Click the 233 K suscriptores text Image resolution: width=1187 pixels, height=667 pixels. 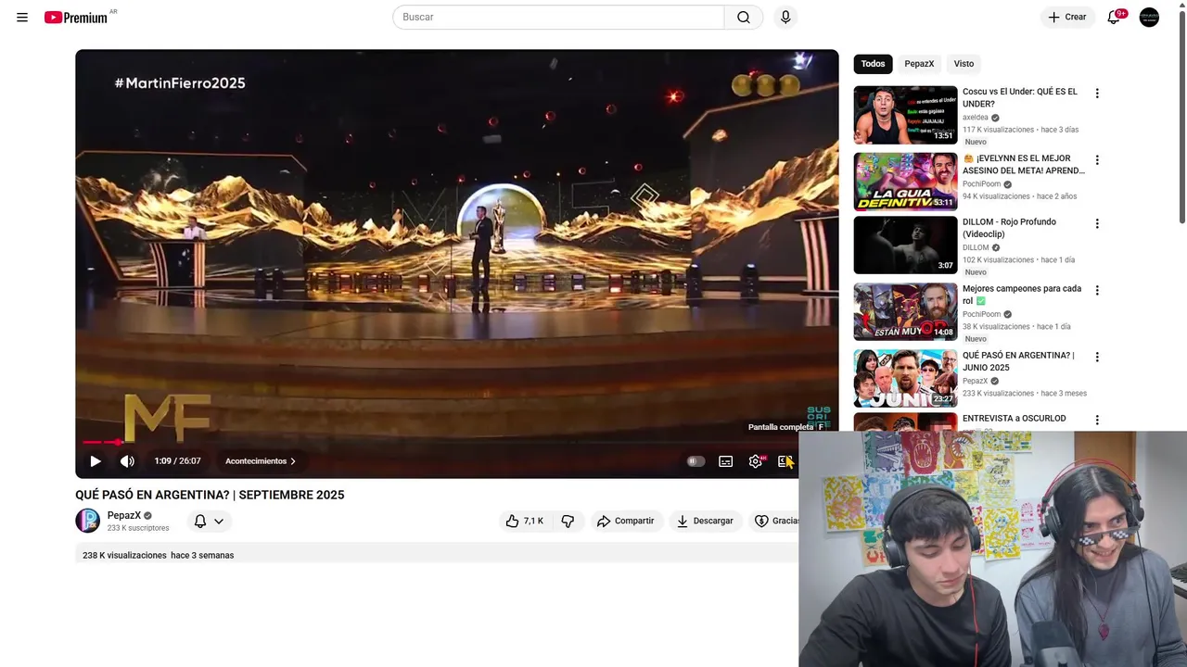point(138,528)
